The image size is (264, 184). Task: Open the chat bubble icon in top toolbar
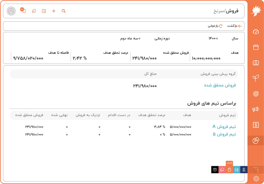[x=34, y=11]
